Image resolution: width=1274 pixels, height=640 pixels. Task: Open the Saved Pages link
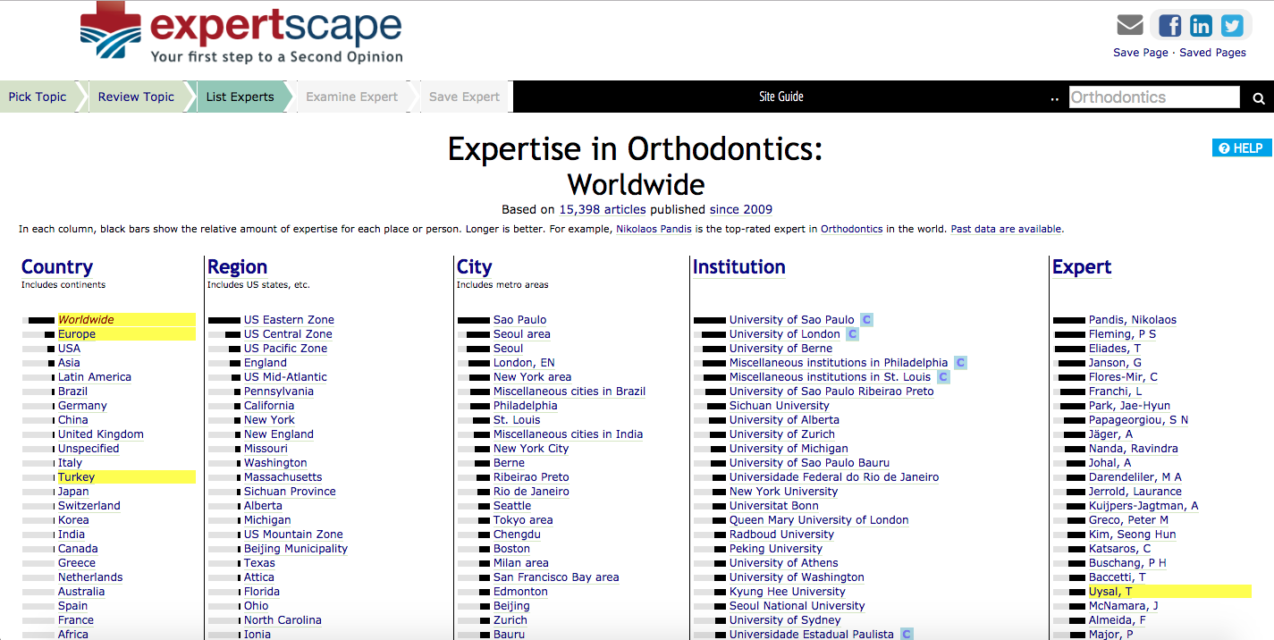(1212, 53)
